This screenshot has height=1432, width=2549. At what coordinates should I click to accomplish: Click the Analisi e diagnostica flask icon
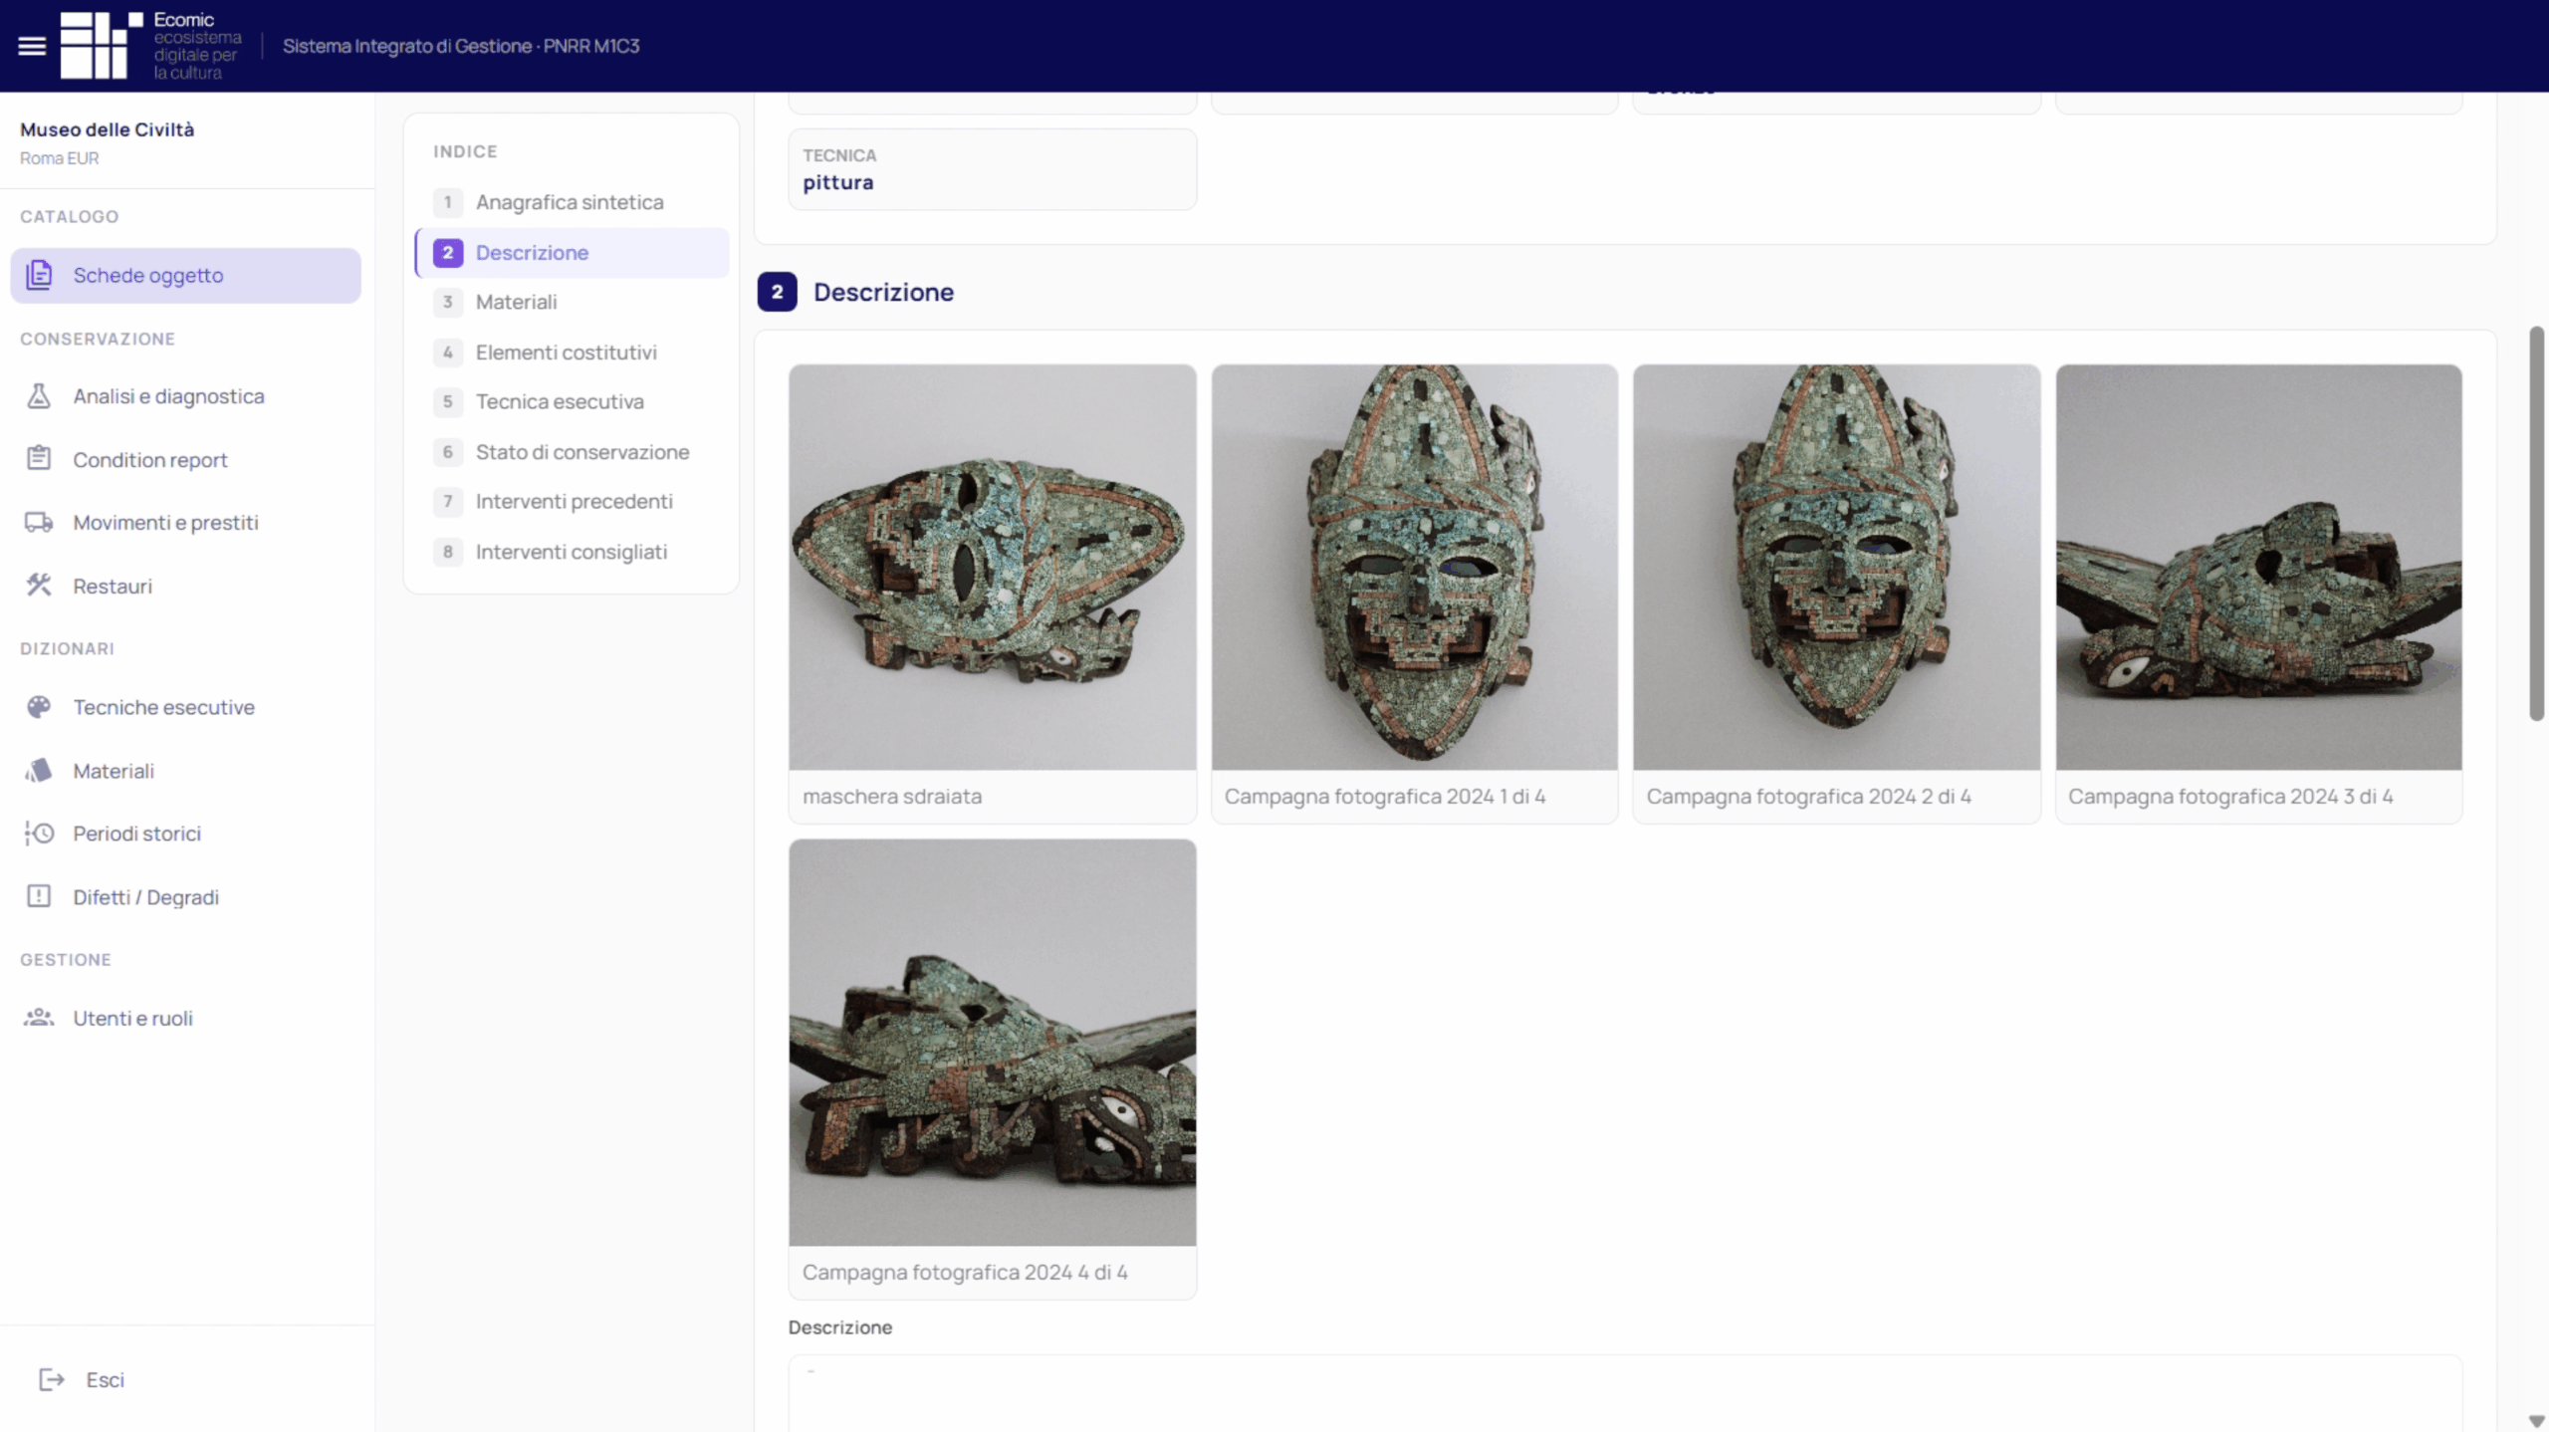(39, 396)
